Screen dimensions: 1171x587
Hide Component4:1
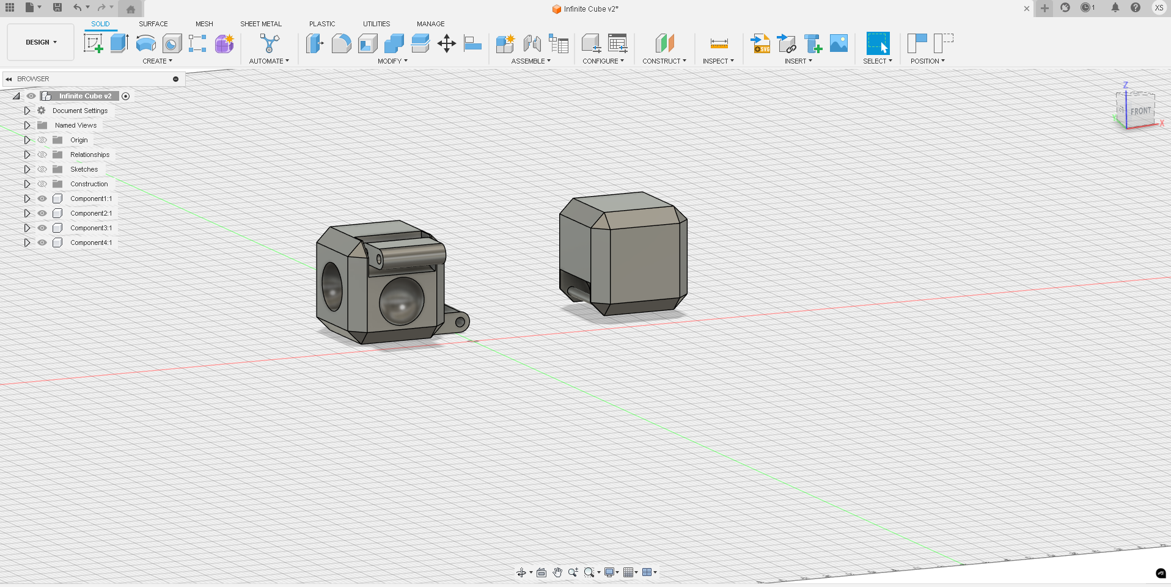click(x=42, y=242)
